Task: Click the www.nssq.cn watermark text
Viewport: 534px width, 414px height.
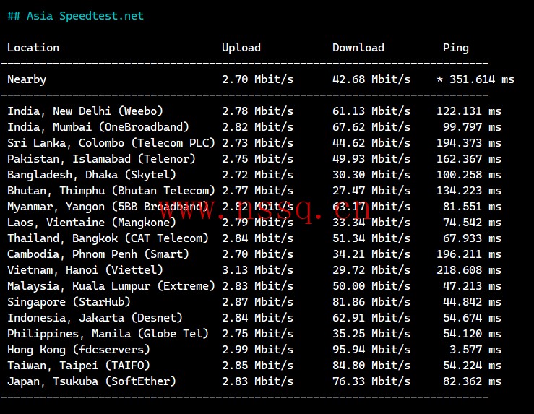Action: point(264,210)
